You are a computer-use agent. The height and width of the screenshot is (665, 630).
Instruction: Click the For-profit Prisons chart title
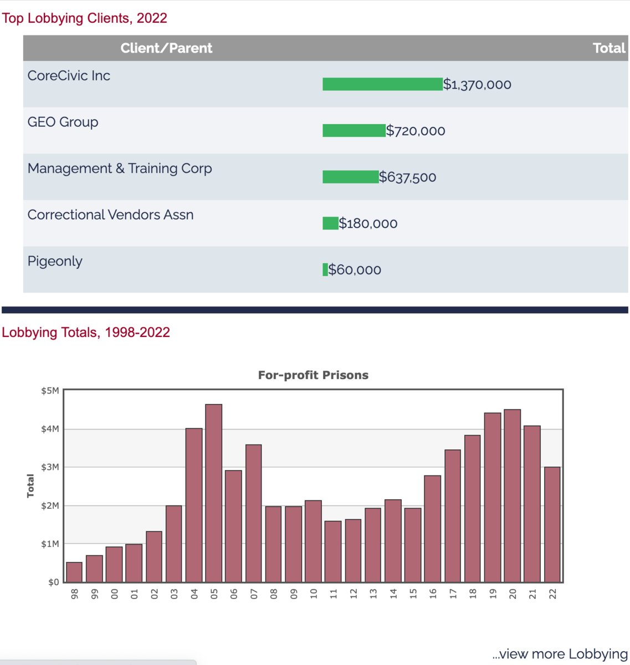click(313, 375)
